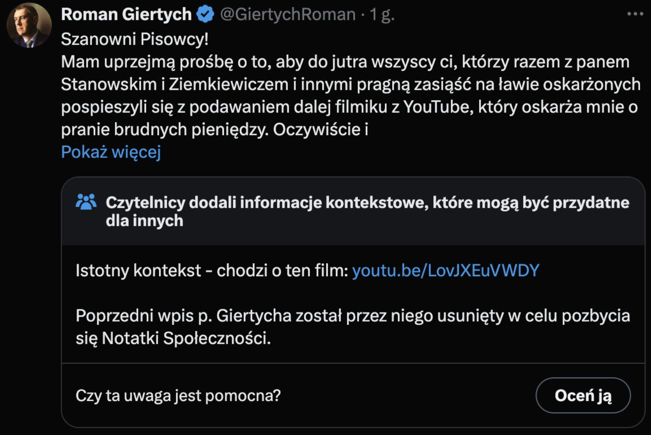Click the "Mam uprzejmą prośbę" post line
651x435 pixels.
click(345, 62)
